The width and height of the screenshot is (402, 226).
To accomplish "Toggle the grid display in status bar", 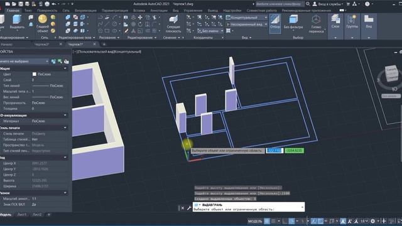I will [267, 221].
